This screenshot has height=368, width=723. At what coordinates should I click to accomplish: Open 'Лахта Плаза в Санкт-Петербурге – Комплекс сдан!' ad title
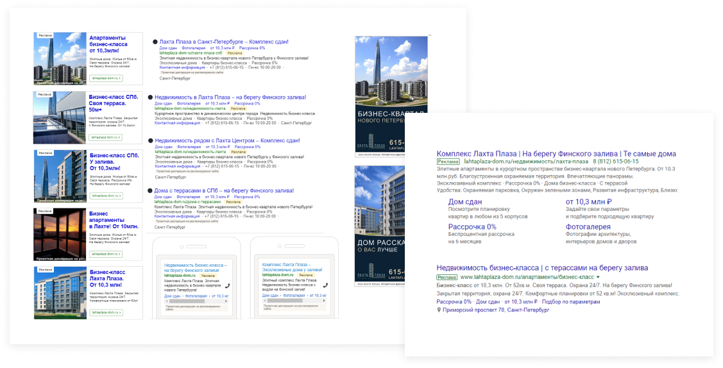(x=224, y=42)
